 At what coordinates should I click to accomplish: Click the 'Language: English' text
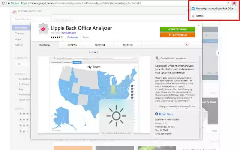[x=163, y=133]
